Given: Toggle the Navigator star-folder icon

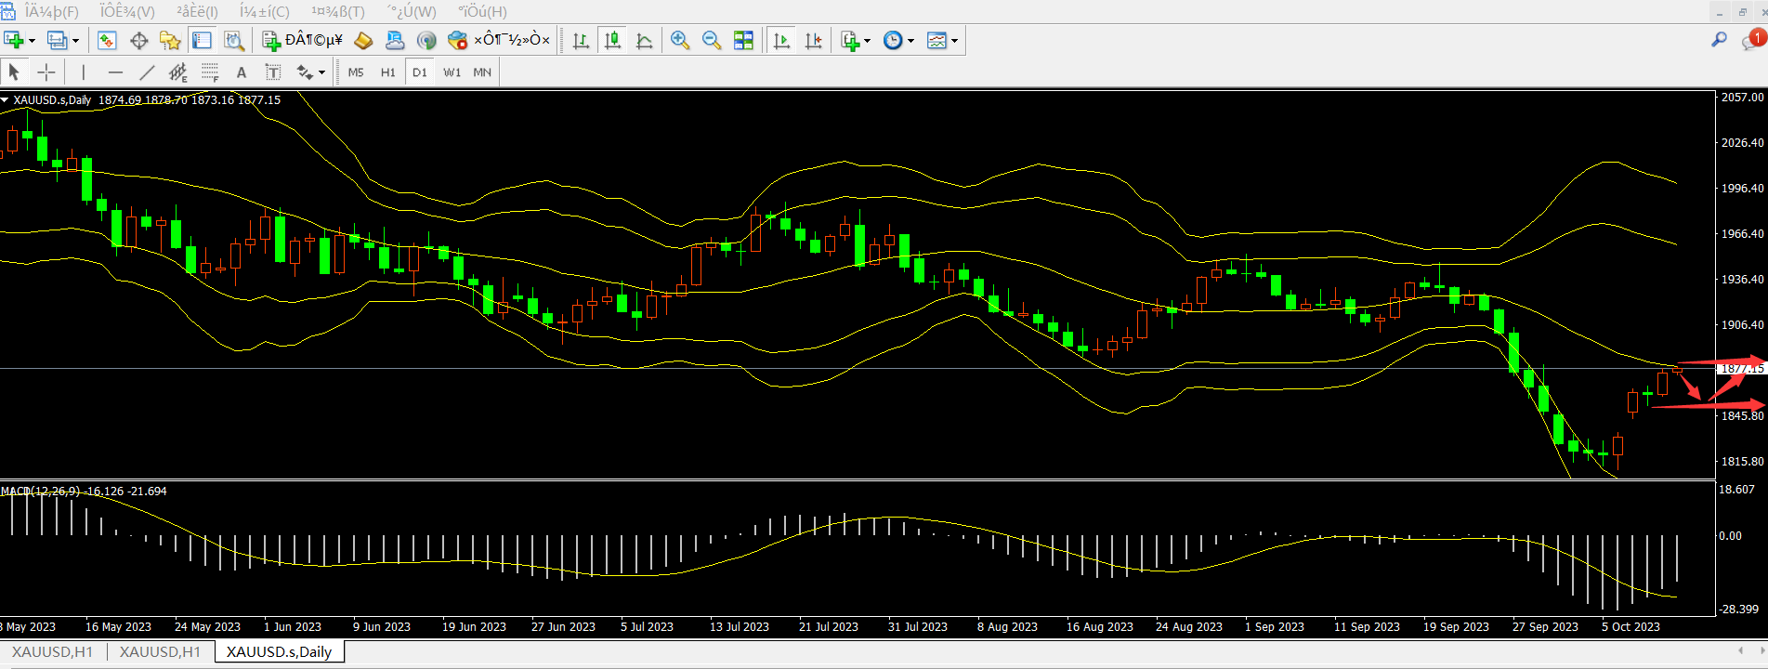Looking at the screenshot, I should tap(170, 40).
